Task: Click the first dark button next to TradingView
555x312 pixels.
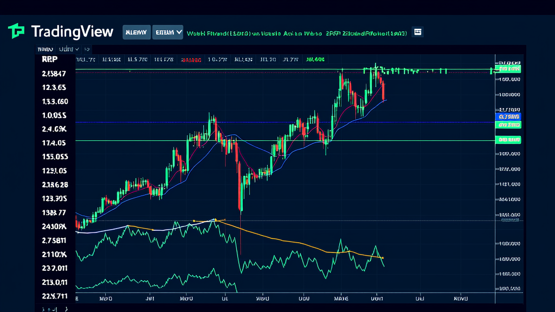Action: coord(136,32)
